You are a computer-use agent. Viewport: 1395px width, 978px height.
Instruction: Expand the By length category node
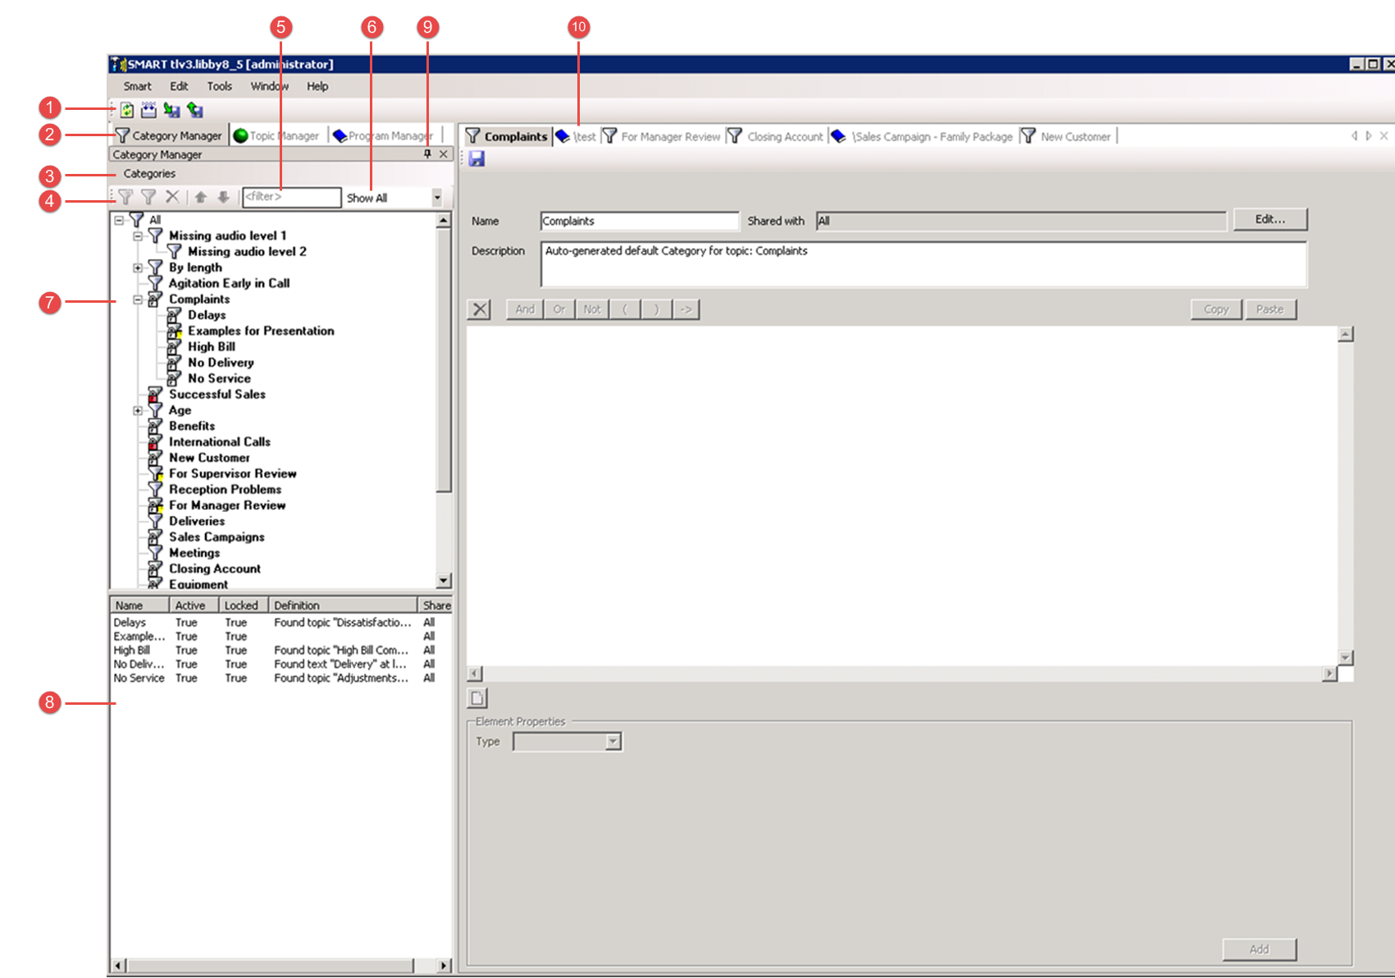[x=138, y=267]
